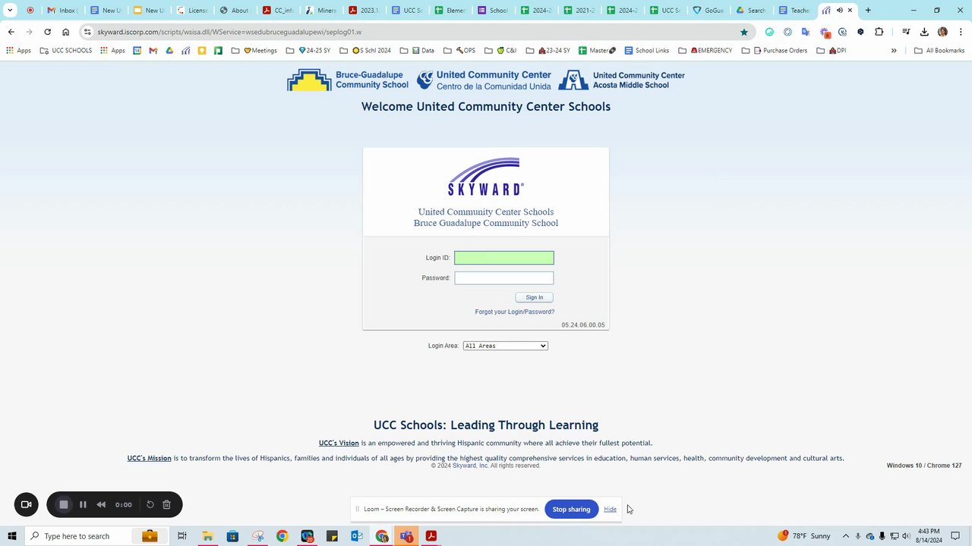Open the Windows Start menu
Image resolution: width=972 pixels, height=546 pixels.
11,536
